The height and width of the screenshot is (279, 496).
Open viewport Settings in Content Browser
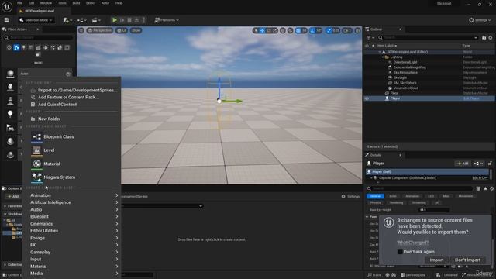(350, 196)
